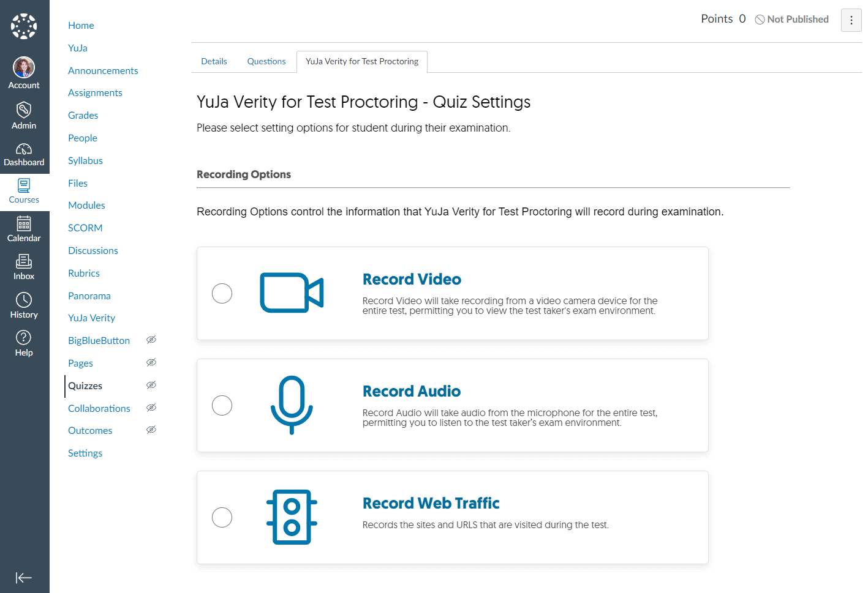Open the Syllabus link
Viewport: 868px width, 593px height.
85,160
